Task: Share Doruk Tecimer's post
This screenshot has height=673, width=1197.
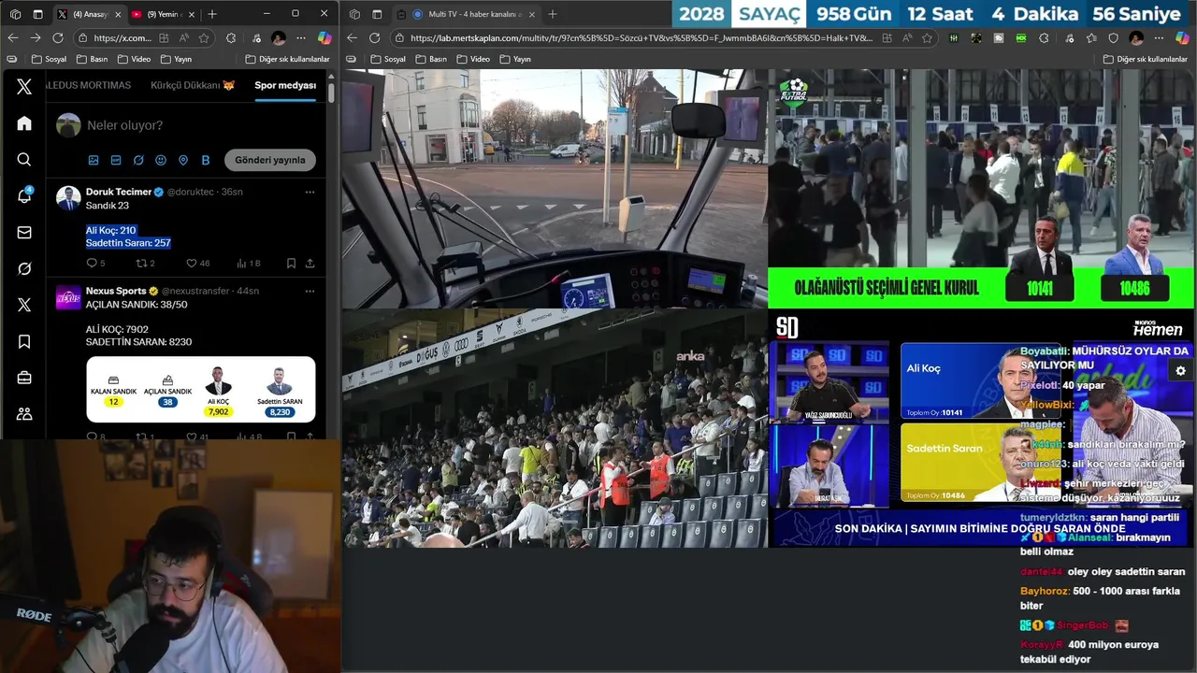Action: pos(310,264)
